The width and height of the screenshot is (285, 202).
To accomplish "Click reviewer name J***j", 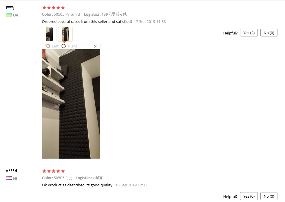I will (x=10, y=7).
